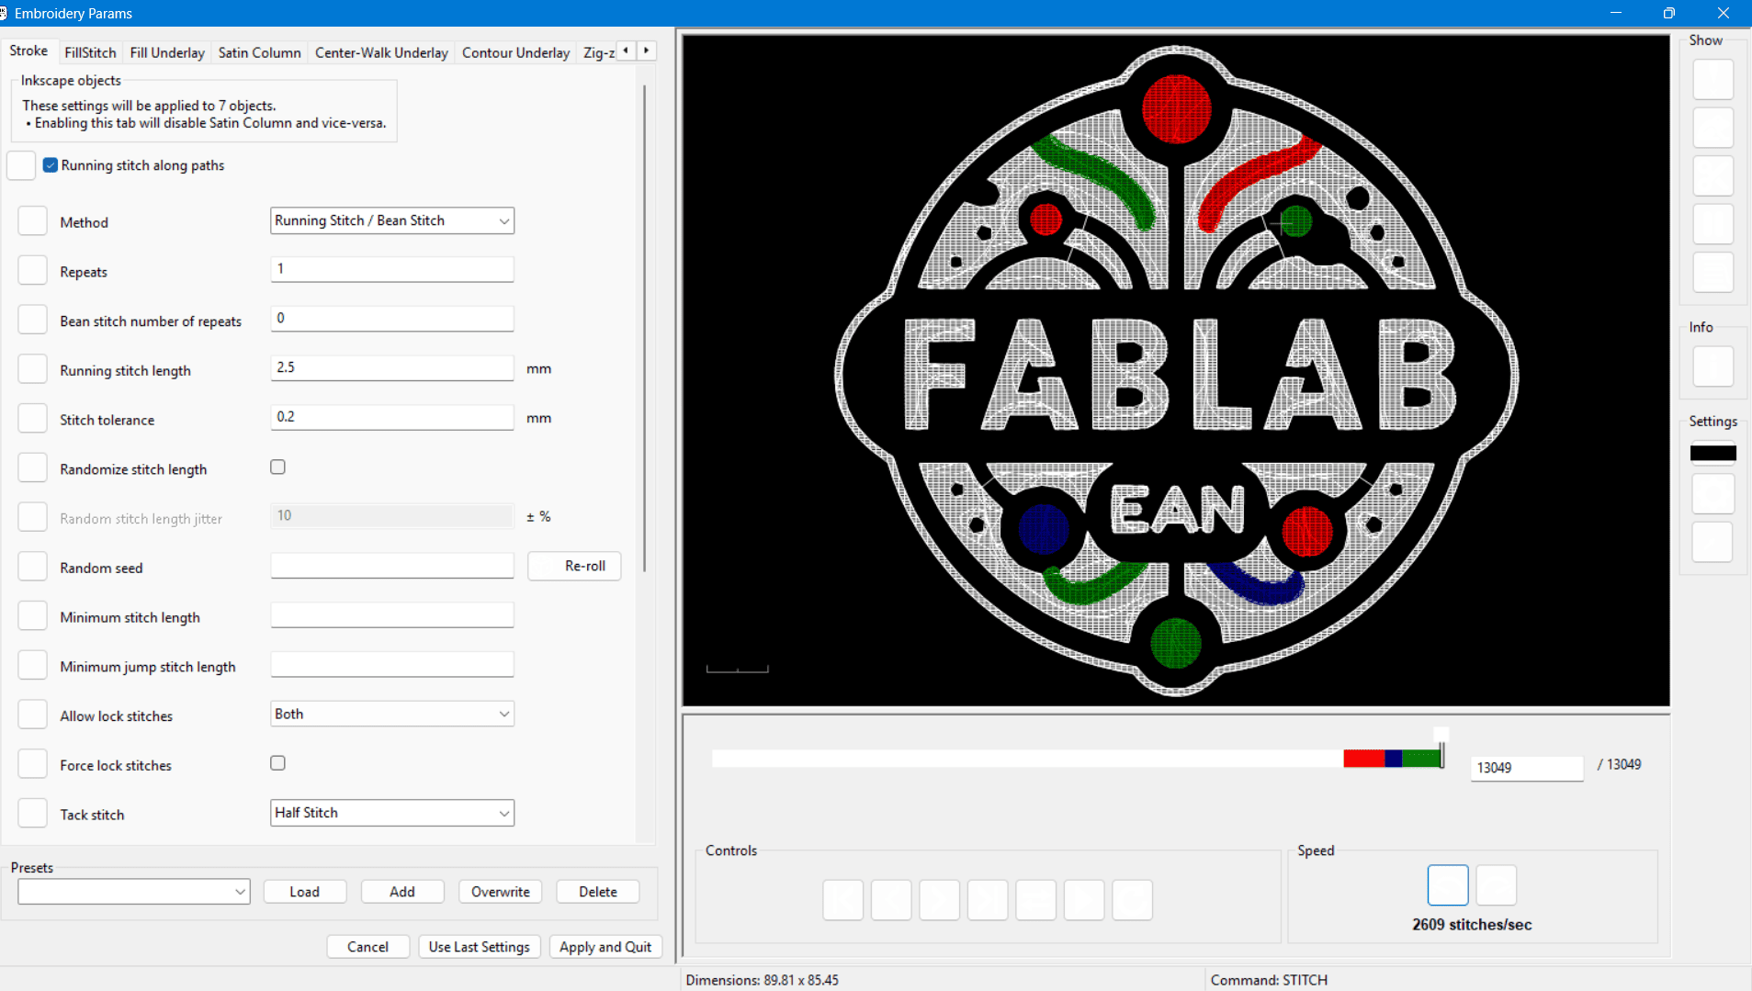The width and height of the screenshot is (1752, 991).
Task: Delete the selected preset
Action: click(598, 892)
